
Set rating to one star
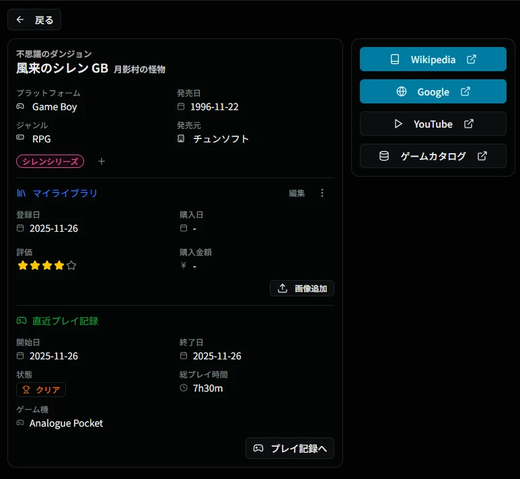(23, 265)
